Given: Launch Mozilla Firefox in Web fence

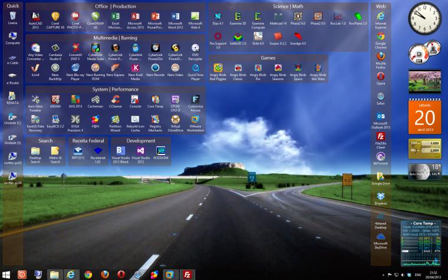Looking at the screenshot, I should [x=381, y=60].
